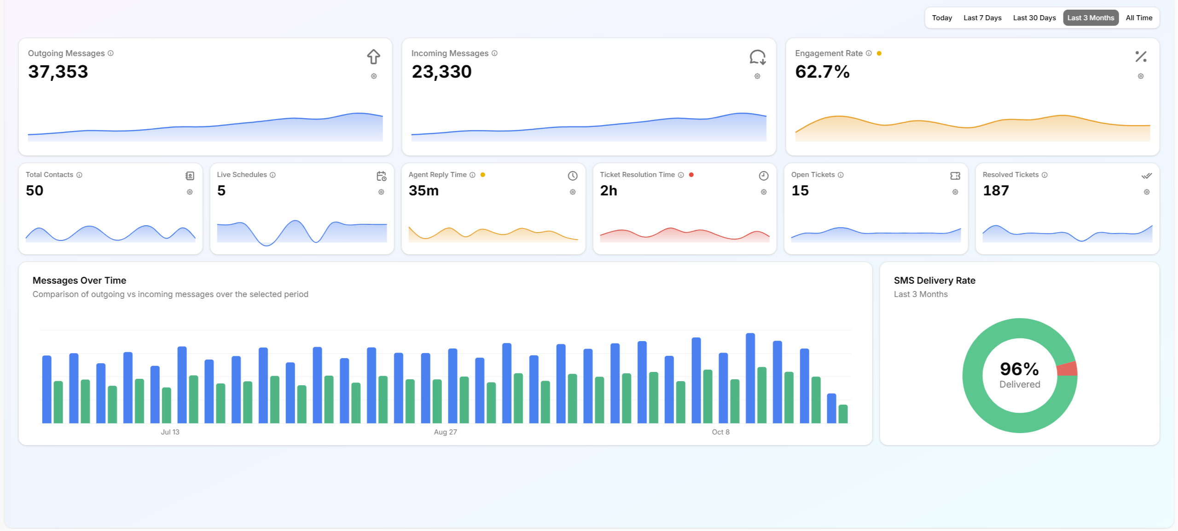The width and height of the screenshot is (1178, 531).
Task: Click the Resolved Tickets double-check icon
Action: (1147, 176)
